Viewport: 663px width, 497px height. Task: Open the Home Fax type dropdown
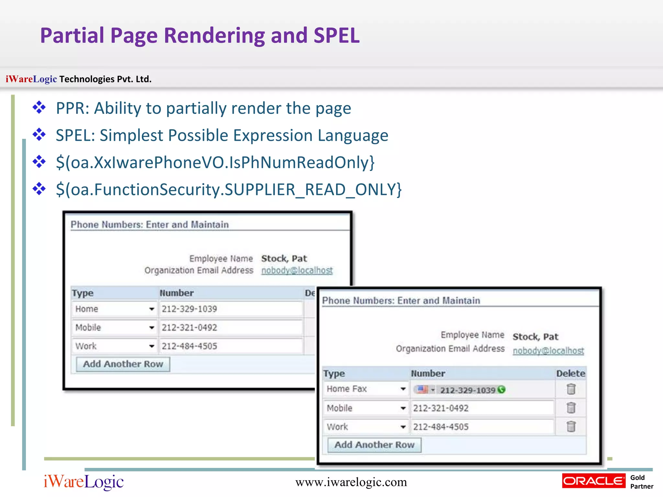(366, 389)
